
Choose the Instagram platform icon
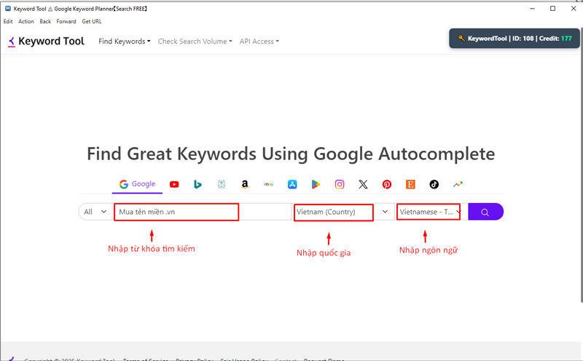point(340,185)
